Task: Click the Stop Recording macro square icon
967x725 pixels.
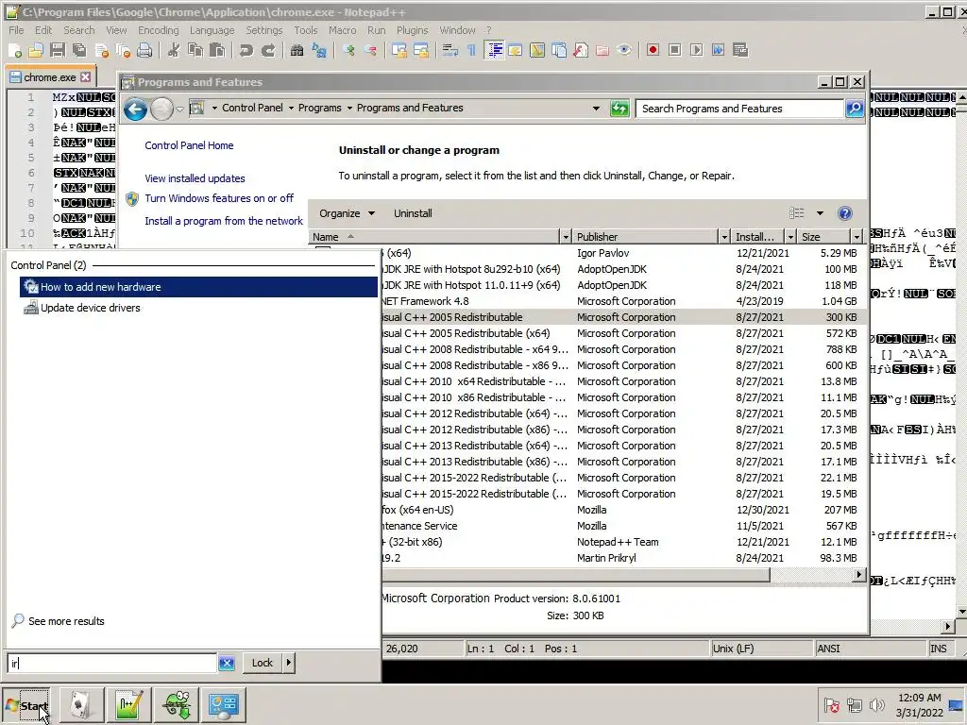Action: coord(674,51)
